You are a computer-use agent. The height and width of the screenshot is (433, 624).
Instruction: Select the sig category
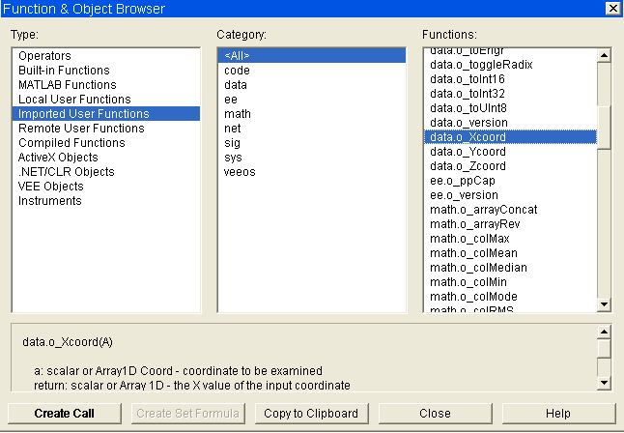tap(233, 143)
